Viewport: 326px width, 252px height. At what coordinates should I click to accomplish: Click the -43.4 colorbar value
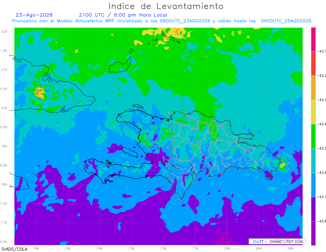[x=322, y=124]
